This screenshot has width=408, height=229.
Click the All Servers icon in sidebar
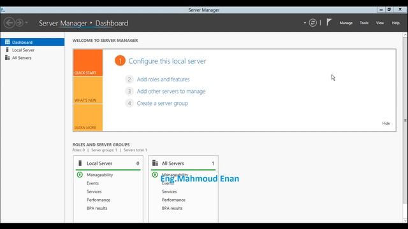click(7, 57)
